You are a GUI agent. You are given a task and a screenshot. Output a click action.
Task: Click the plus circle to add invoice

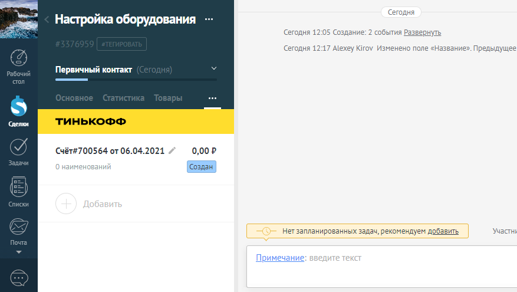click(x=66, y=204)
